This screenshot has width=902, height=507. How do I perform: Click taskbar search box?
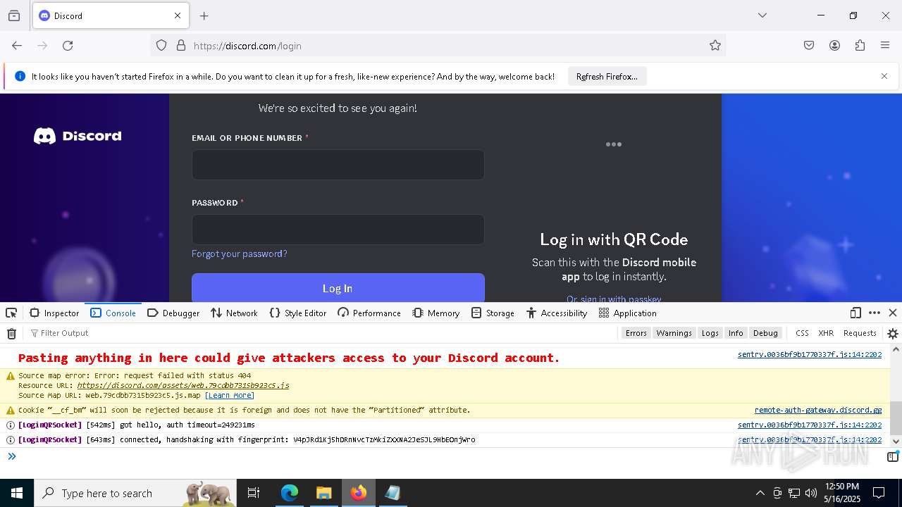pyautogui.click(x=136, y=493)
